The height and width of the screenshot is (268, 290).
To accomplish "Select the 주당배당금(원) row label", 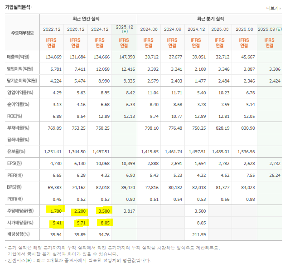I will 20,211.
